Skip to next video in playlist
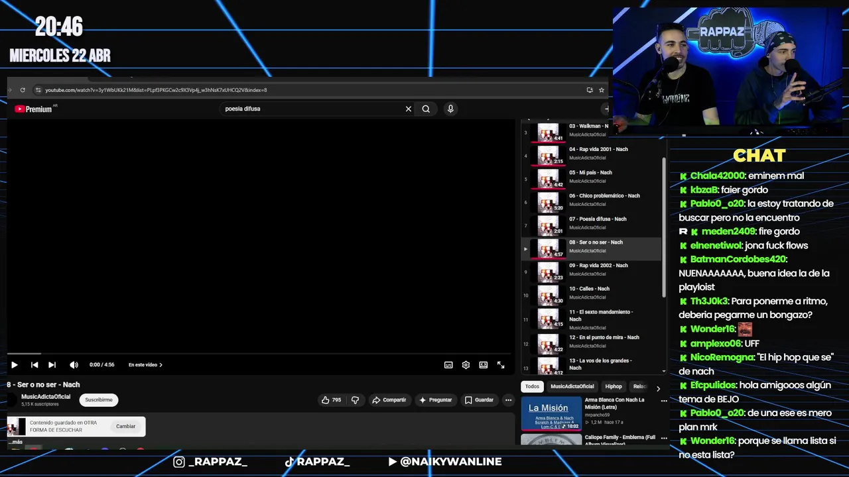Viewport: 849px width, 477px height. coord(52,365)
